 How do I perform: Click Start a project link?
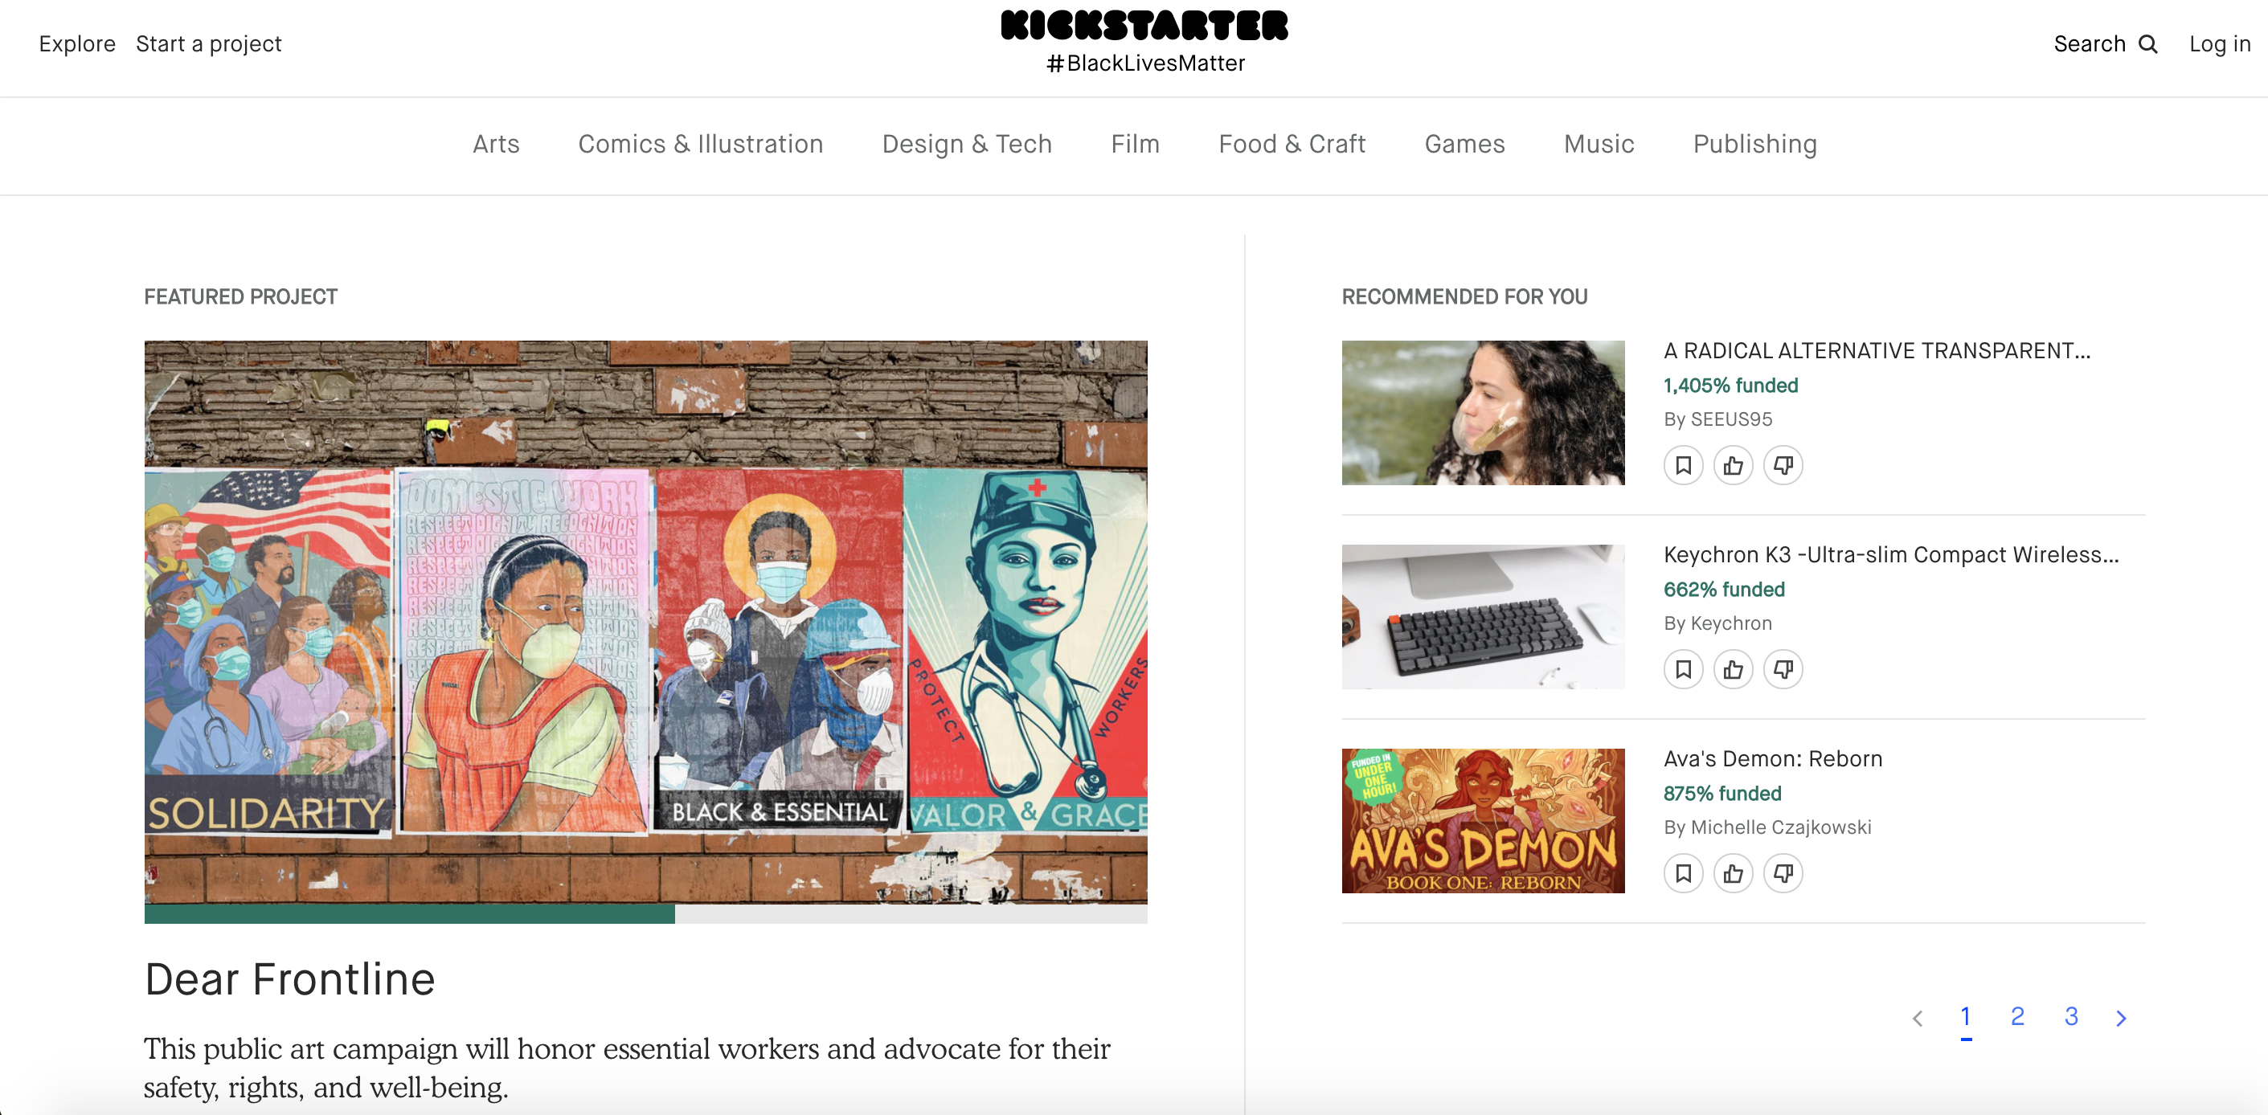point(209,44)
